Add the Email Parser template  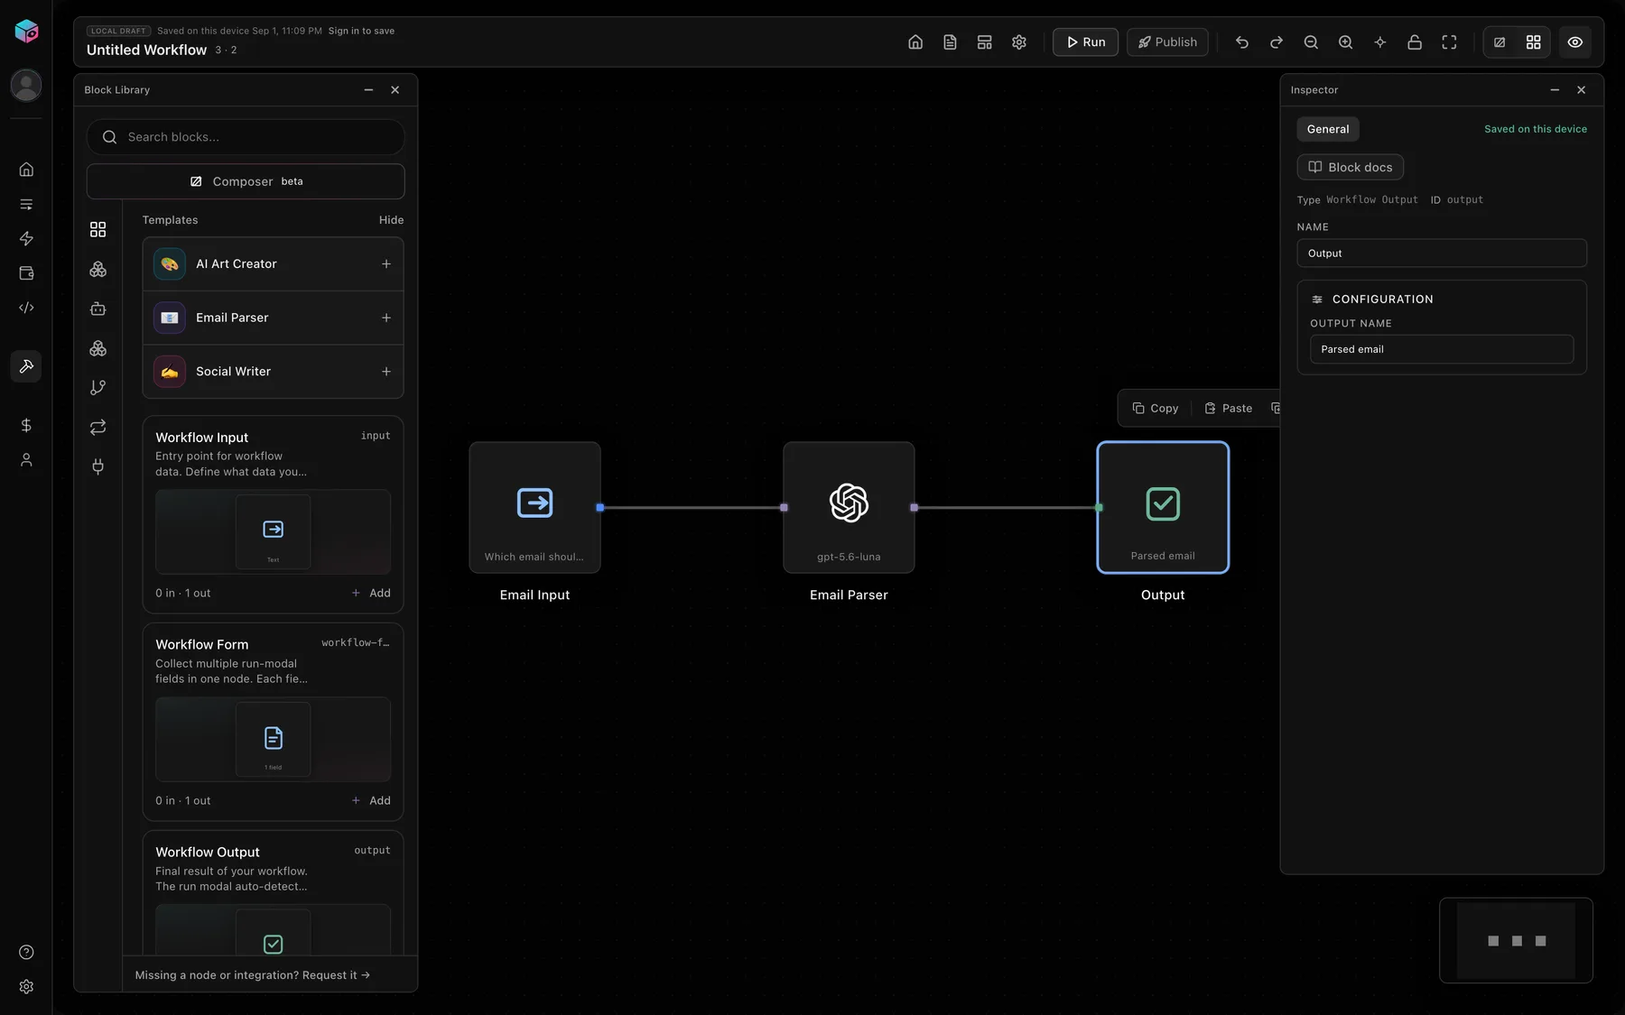pyautogui.click(x=385, y=318)
